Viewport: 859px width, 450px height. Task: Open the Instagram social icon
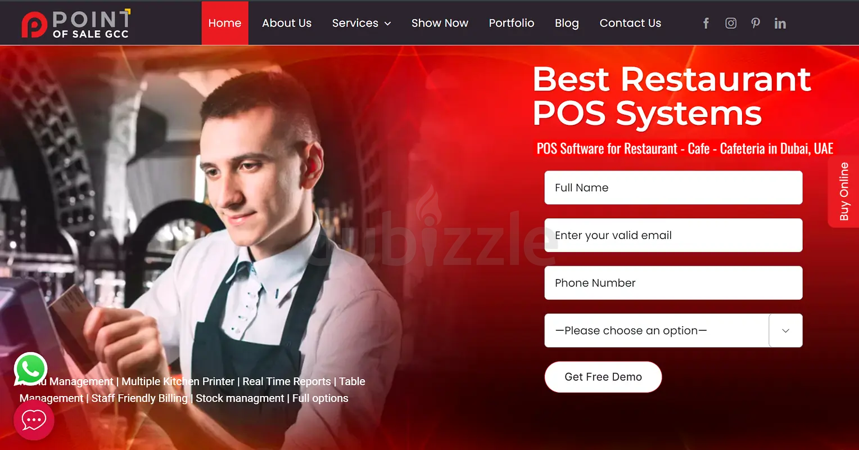[731, 23]
